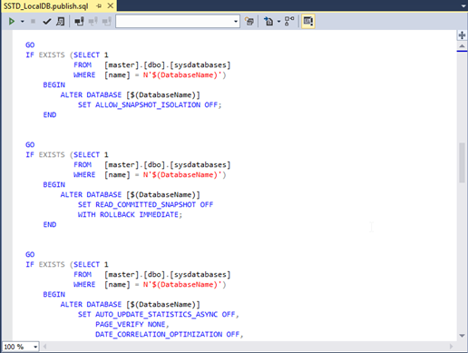
Task: Click 'SET AUTO_UPDATE_STATISTICS_ASYNC OFF,' line
Action: coord(159,315)
